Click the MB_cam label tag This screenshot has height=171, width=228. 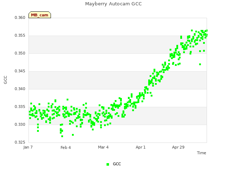pyautogui.click(x=40, y=15)
